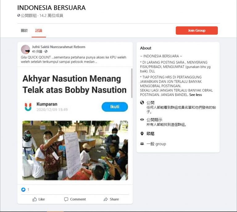Open the 45 分鐘 post timestamp
This screenshot has height=212, width=237.
coord(37,51)
